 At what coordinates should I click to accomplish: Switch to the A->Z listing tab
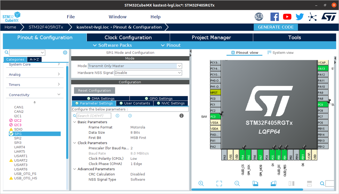(x=34, y=59)
